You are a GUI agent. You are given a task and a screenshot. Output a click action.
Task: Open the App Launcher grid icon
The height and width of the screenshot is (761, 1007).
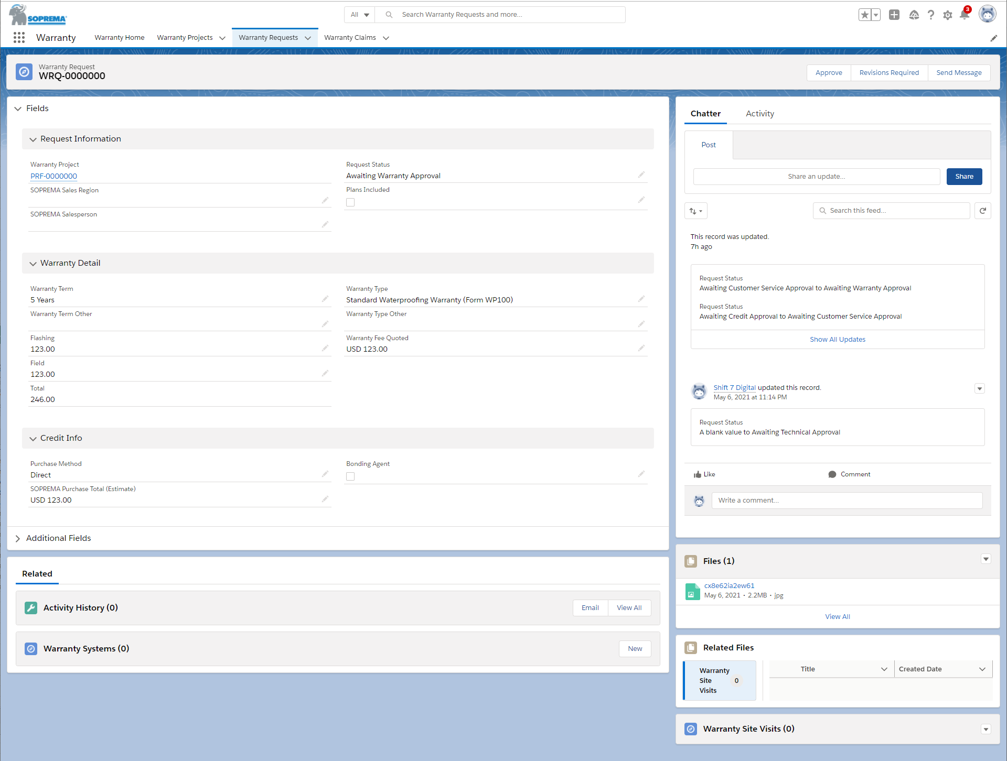tap(19, 37)
